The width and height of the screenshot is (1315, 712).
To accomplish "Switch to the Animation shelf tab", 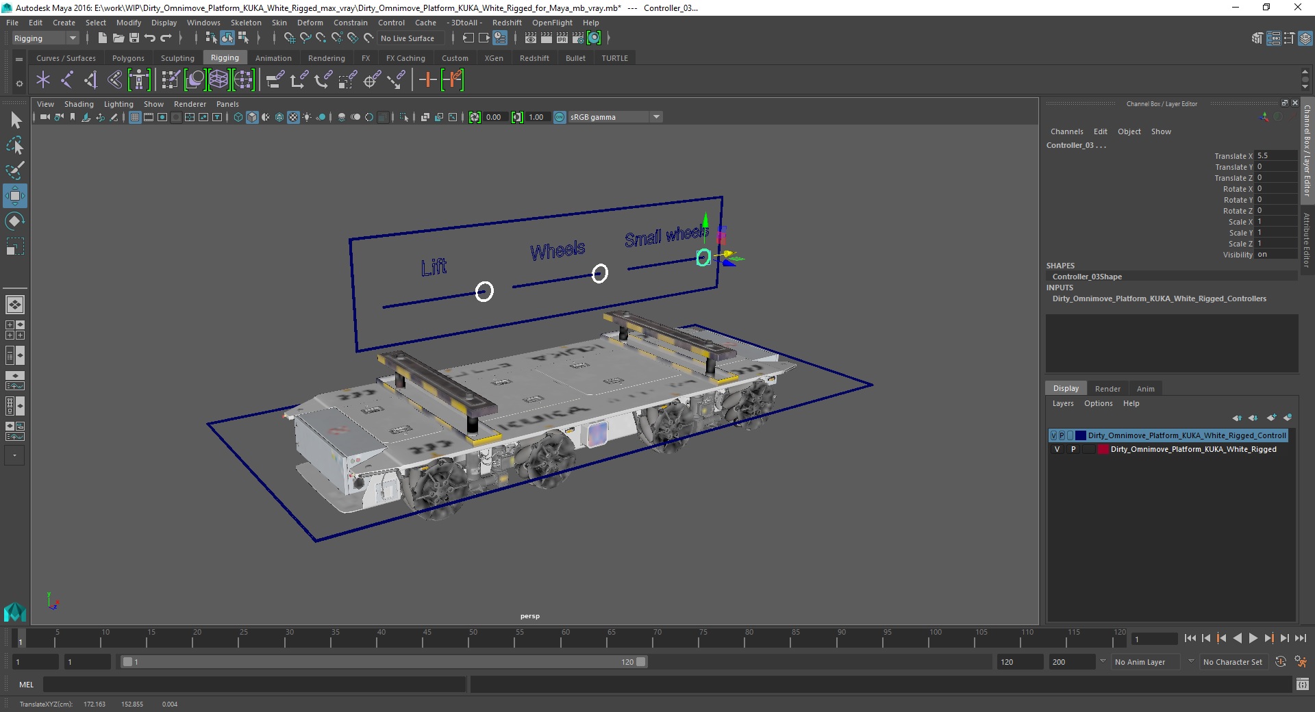I will coord(273,58).
